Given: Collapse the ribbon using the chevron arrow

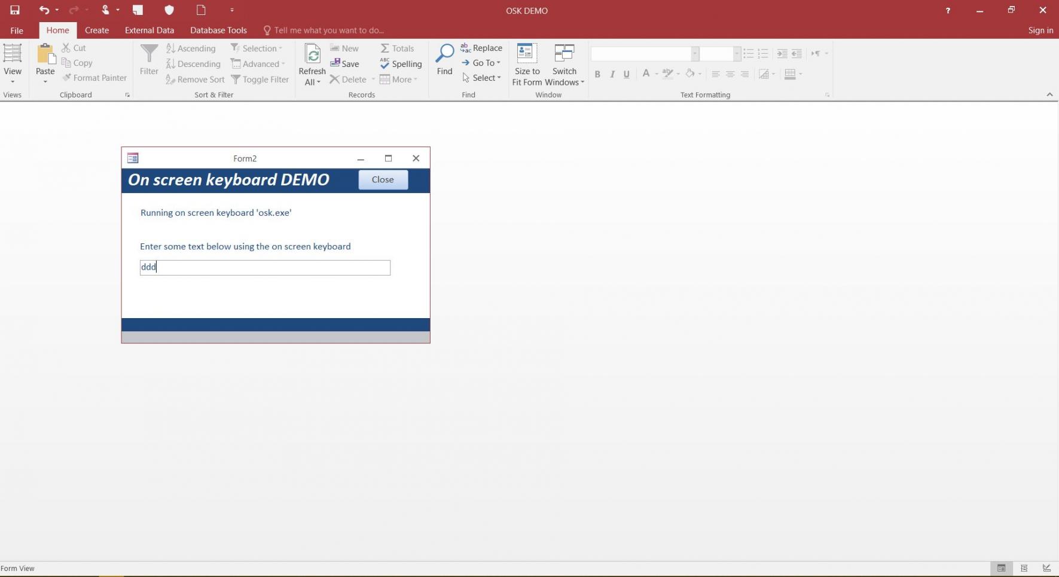Looking at the screenshot, I should [x=1049, y=94].
